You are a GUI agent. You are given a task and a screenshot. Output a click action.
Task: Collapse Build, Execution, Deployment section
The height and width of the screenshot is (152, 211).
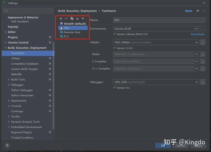6,48
